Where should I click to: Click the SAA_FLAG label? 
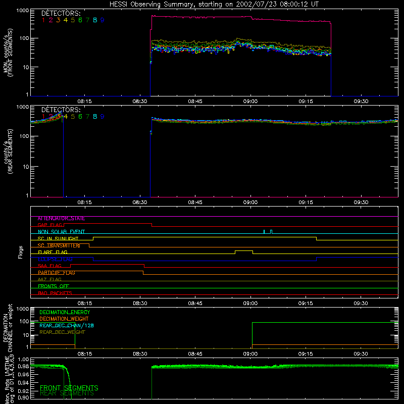(49, 266)
